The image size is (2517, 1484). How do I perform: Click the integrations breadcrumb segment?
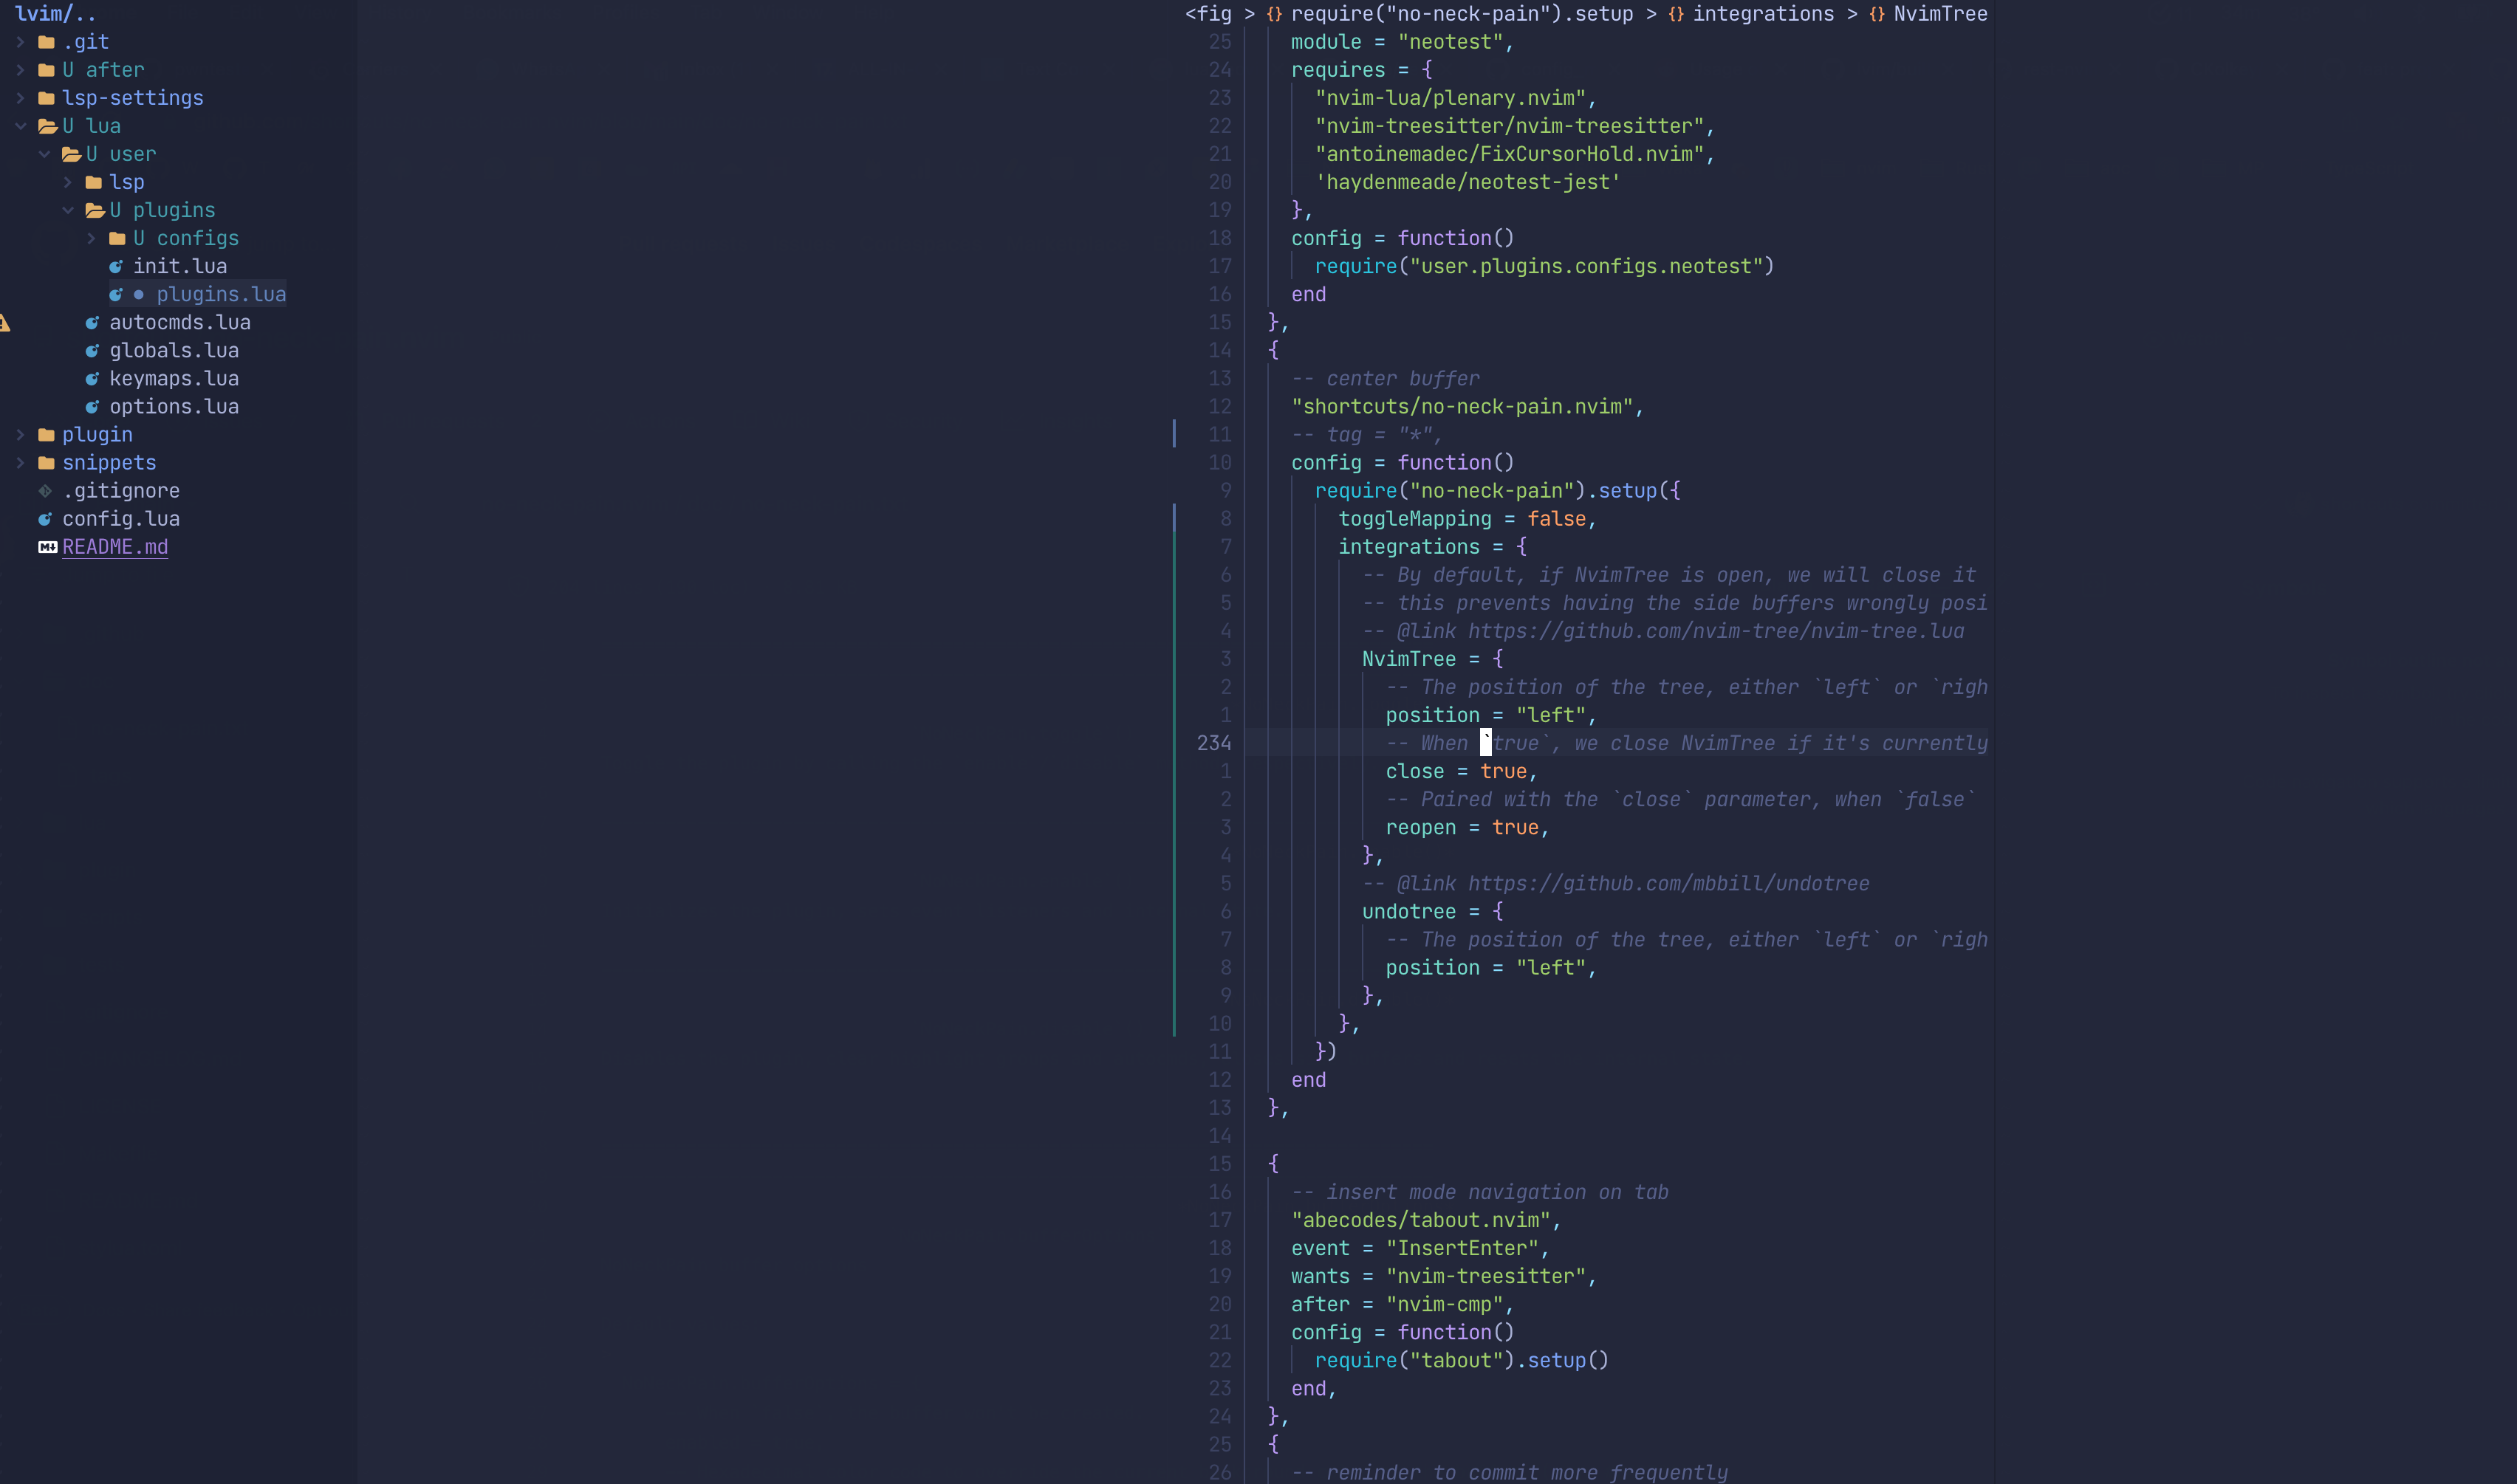pyautogui.click(x=1763, y=14)
